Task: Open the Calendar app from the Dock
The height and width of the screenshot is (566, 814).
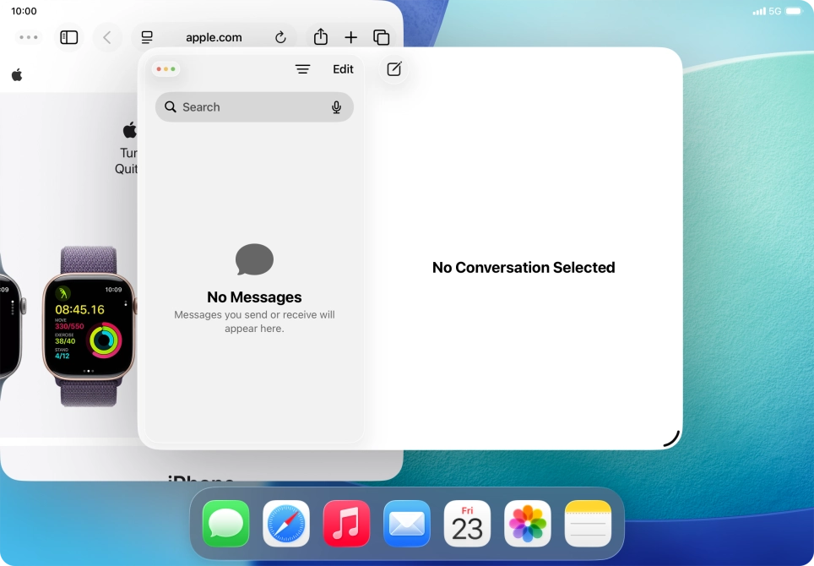Action: [x=467, y=523]
